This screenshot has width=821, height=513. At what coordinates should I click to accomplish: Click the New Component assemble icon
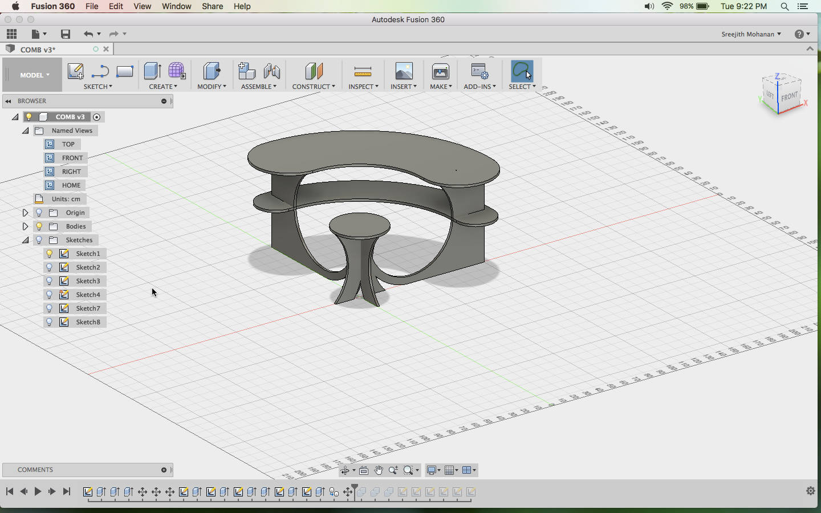pyautogui.click(x=246, y=71)
